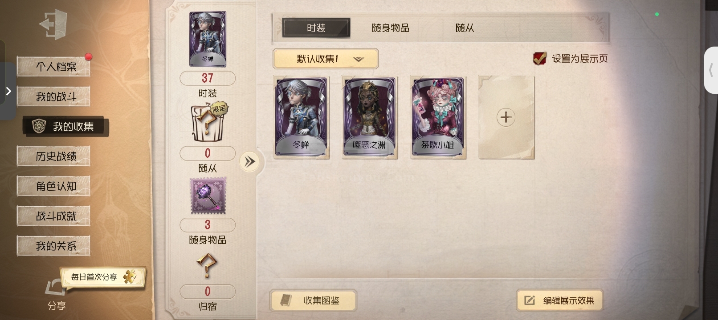Click the golden question mark above 归宿
The image size is (718, 320).
point(207,266)
